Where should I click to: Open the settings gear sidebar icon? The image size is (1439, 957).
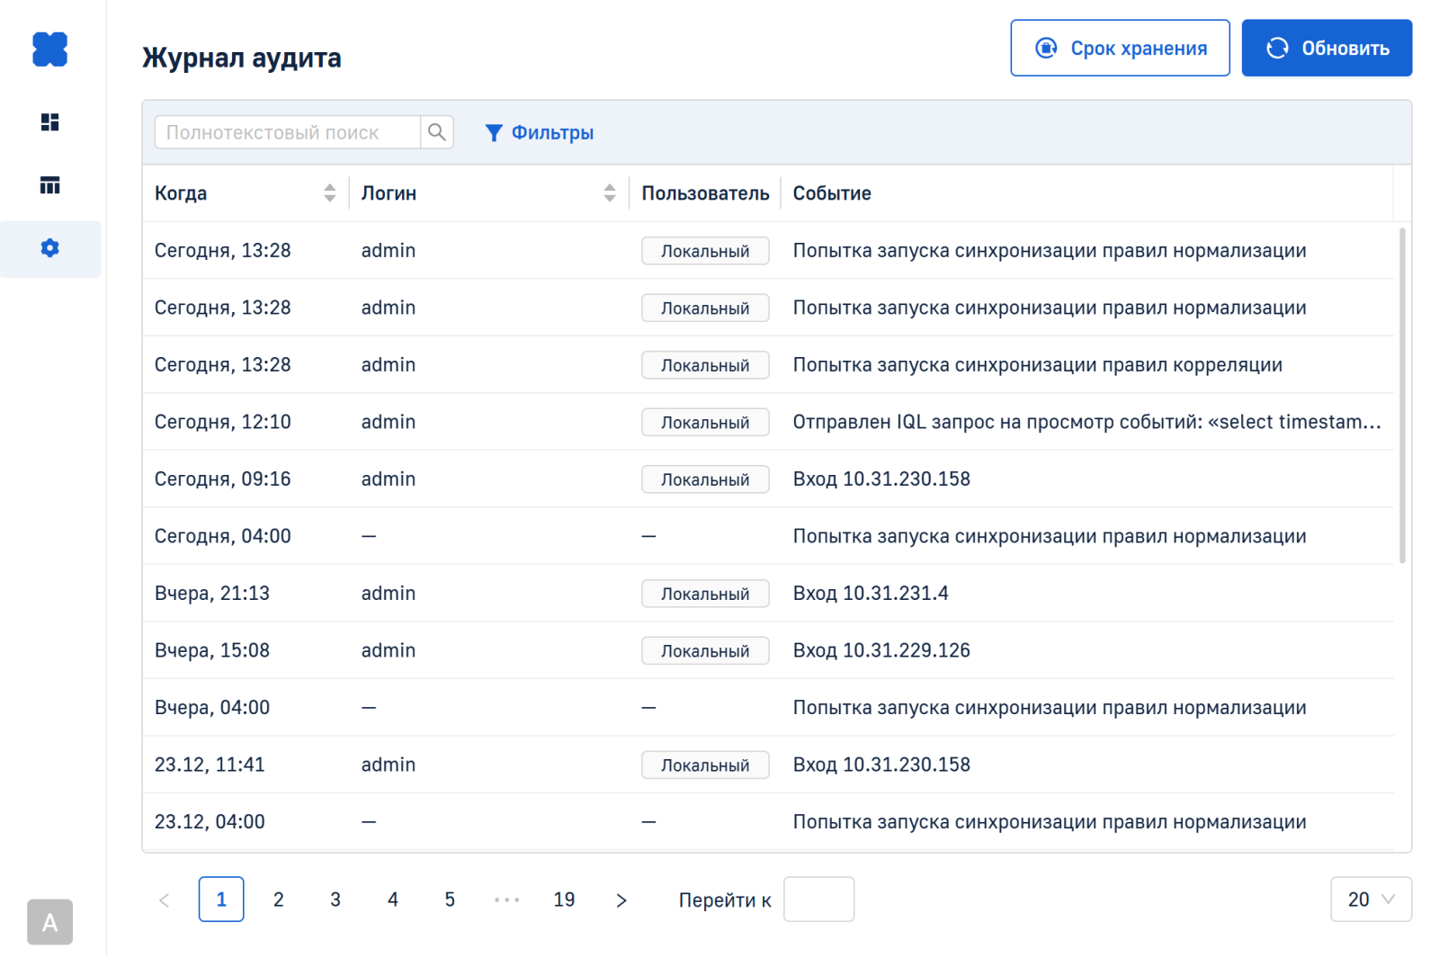(x=49, y=248)
